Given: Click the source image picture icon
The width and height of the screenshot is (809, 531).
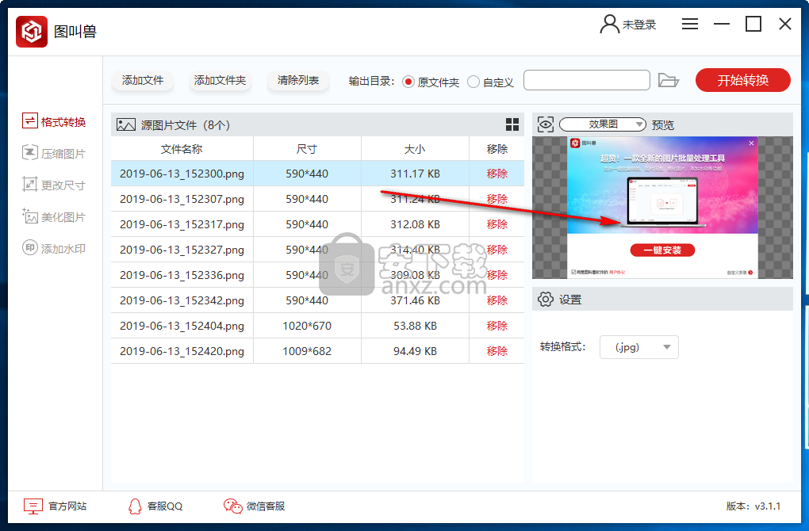Looking at the screenshot, I should pos(125,124).
